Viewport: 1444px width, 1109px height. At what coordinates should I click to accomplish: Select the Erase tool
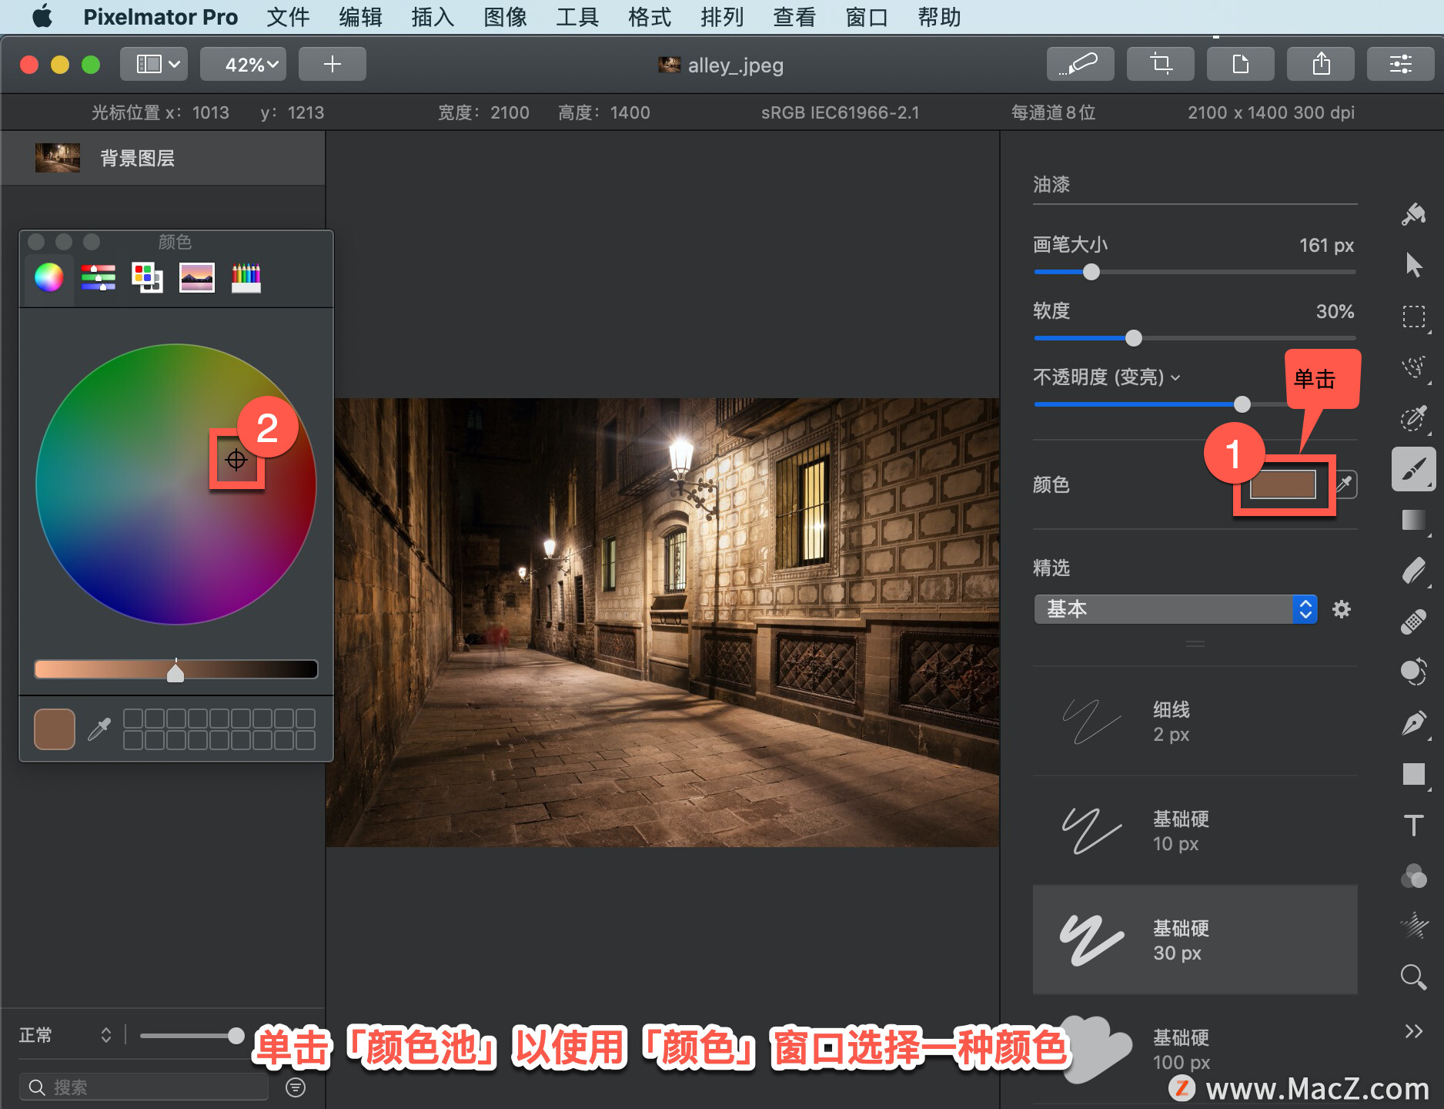tap(1413, 571)
